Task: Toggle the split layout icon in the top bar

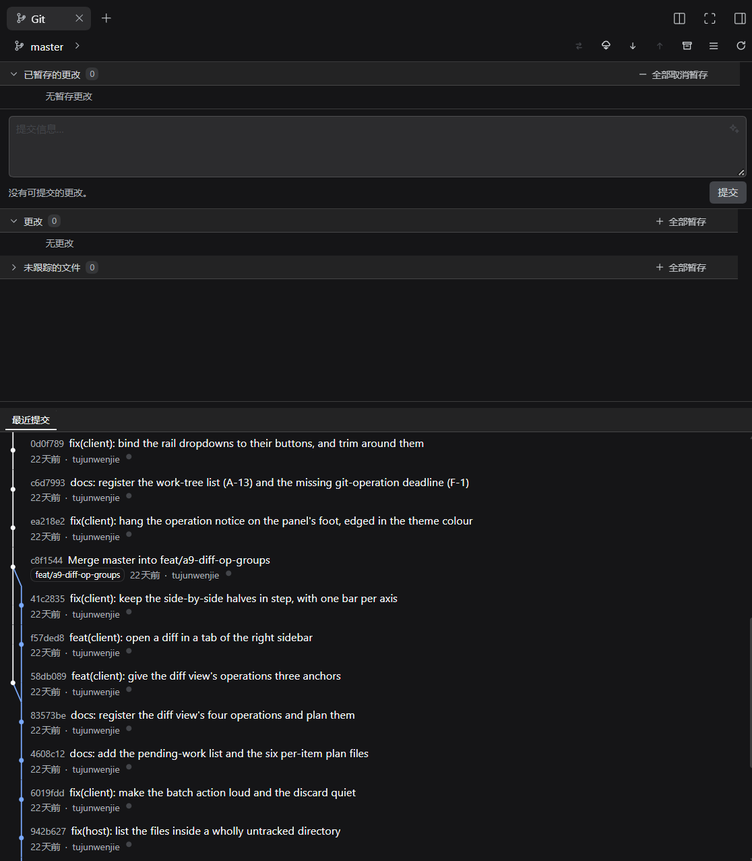Action: point(679,18)
